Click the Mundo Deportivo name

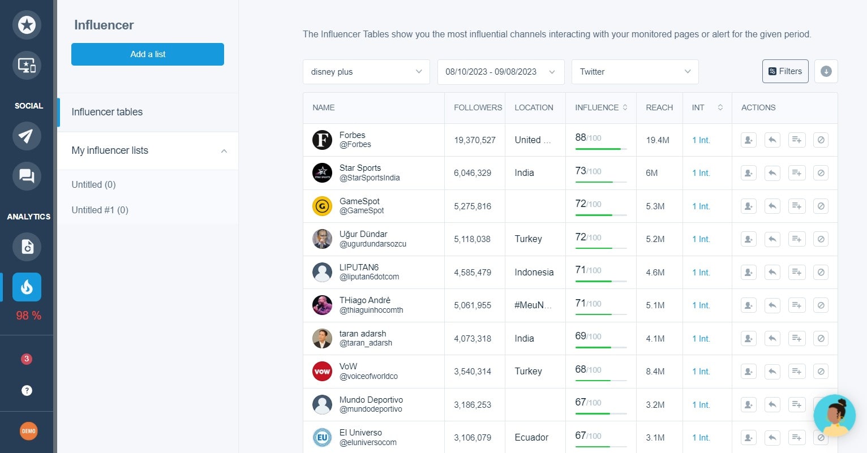(371, 399)
